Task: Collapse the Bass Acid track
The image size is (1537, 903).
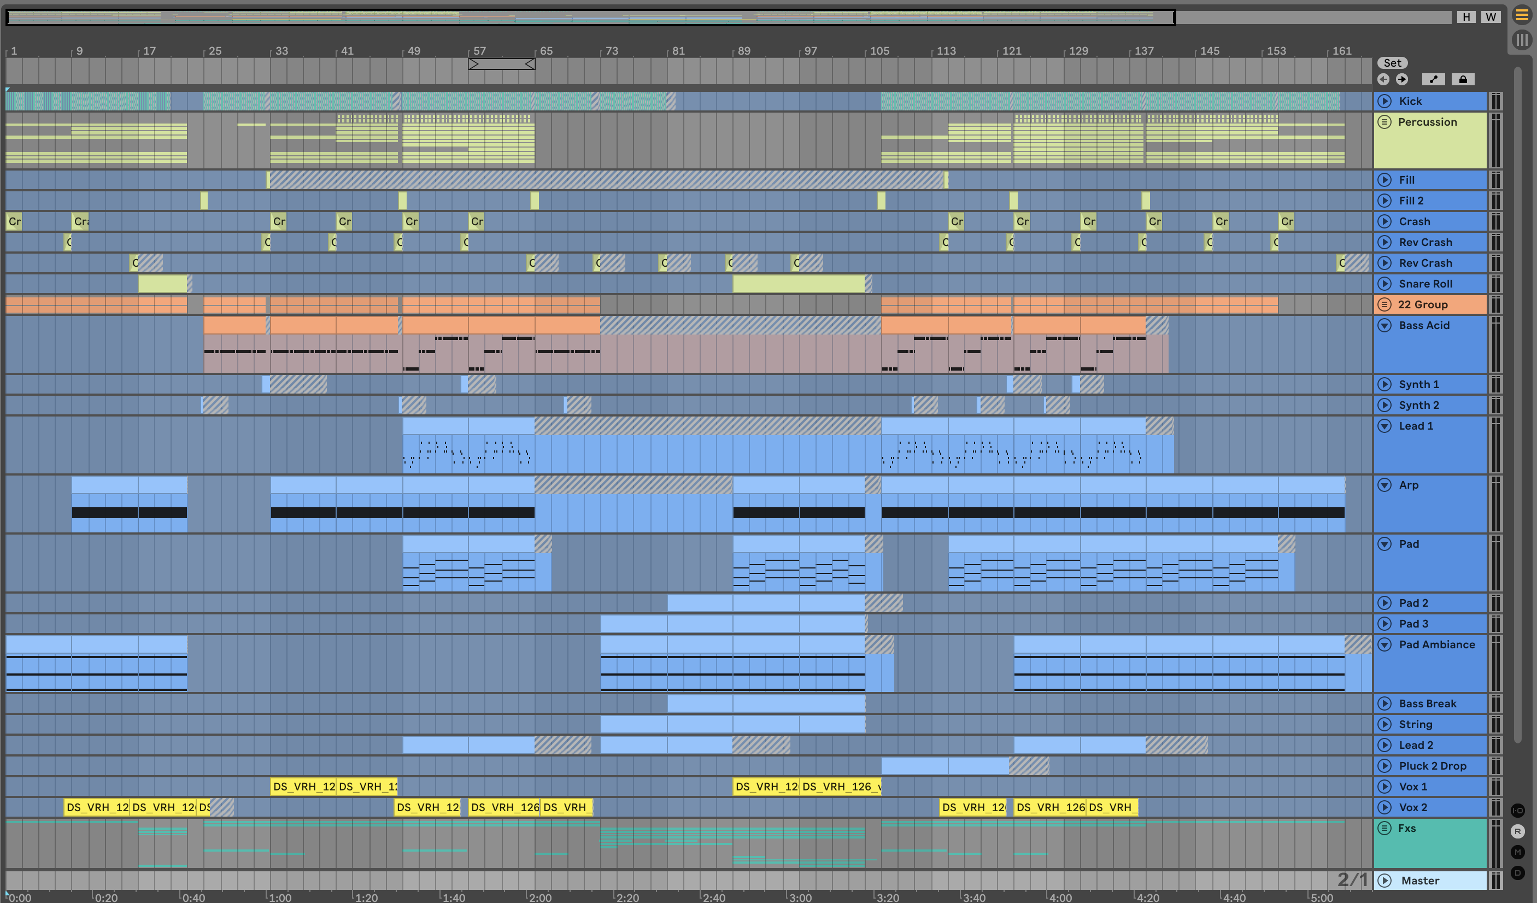Action: (x=1385, y=325)
